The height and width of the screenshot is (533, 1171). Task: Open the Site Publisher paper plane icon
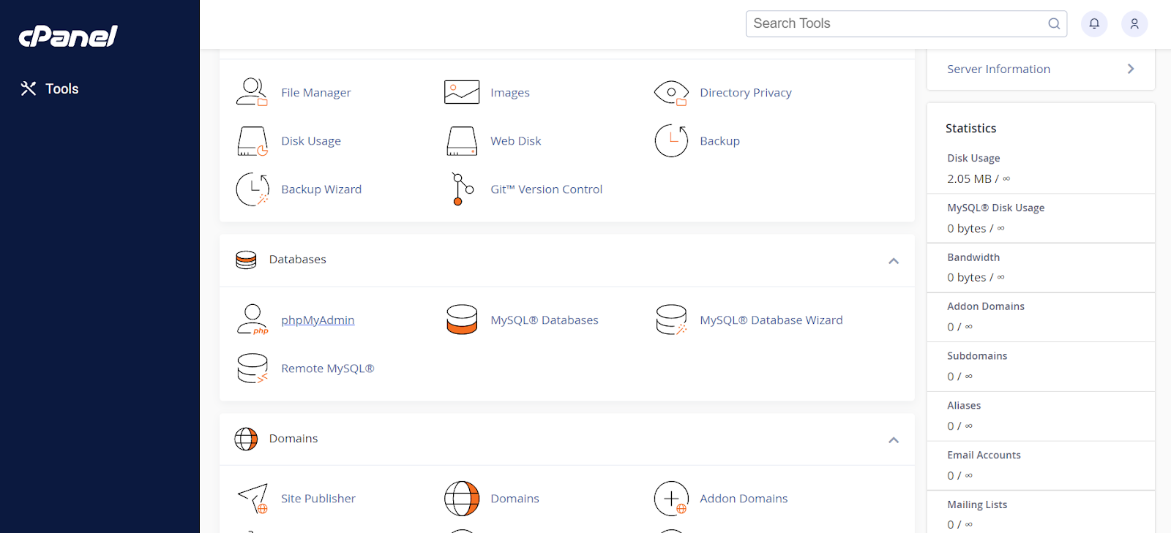click(253, 499)
